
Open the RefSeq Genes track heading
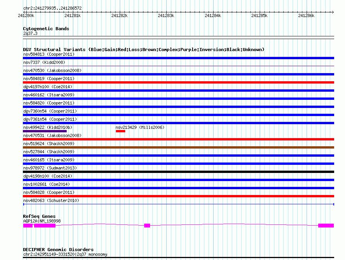39,216
